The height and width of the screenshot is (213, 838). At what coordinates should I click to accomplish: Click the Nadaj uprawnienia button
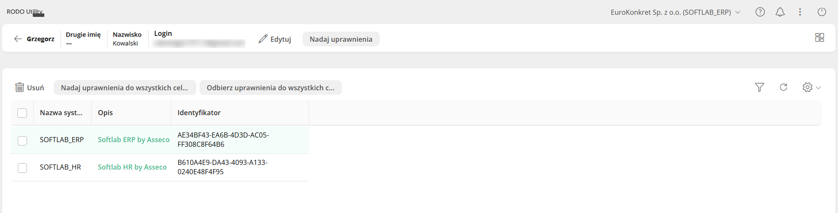pos(341,39)
